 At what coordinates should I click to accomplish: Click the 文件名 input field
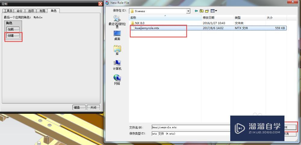click(x=191, y=127)
